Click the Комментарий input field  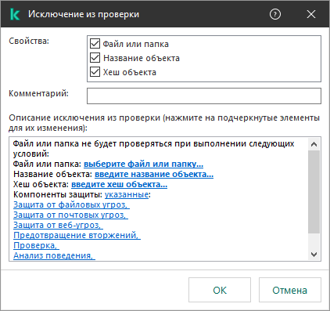click(x=204, y=96)
